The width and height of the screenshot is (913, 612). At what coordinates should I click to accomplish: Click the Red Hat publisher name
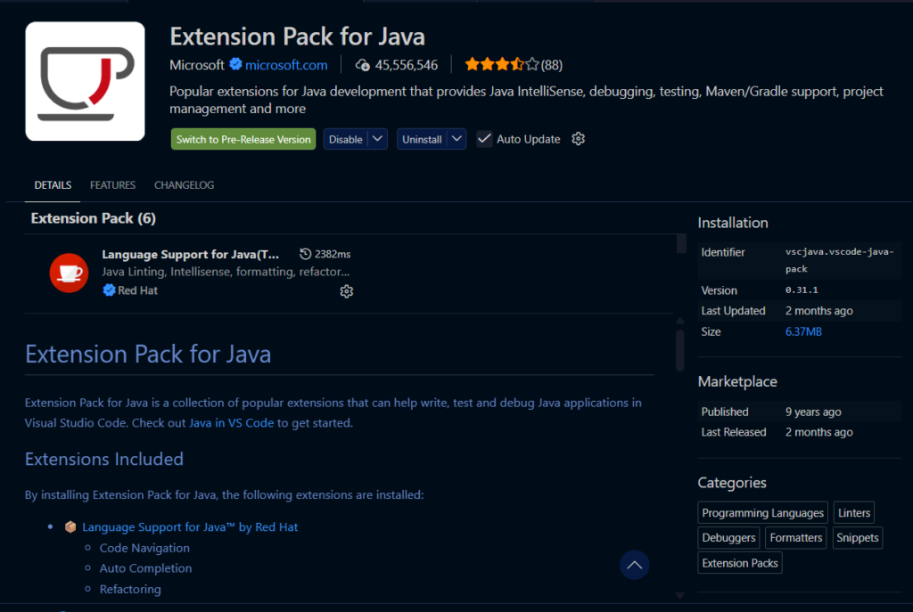point(137,290)
